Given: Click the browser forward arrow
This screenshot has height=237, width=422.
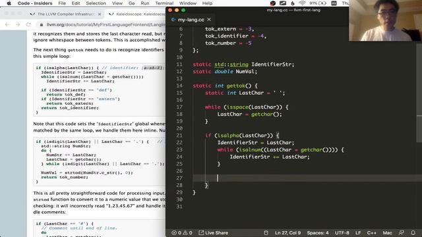Looking at the screenshot, I should (18, 24).
